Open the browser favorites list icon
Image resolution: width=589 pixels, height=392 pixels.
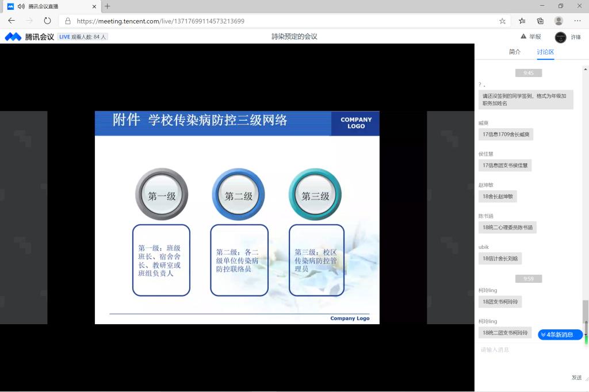click(522, 21)
